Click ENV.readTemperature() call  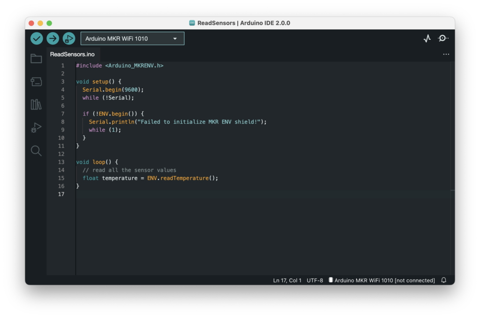[182, 178]
